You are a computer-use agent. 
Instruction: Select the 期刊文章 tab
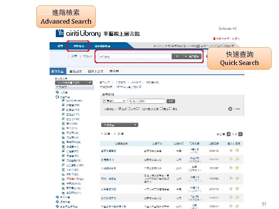coord(57,71)
